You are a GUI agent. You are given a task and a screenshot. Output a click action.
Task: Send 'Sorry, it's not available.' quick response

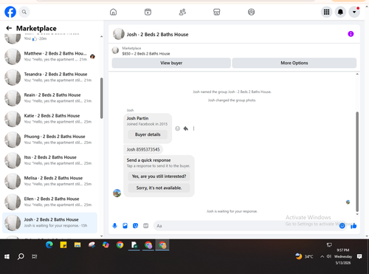(159, 188)
